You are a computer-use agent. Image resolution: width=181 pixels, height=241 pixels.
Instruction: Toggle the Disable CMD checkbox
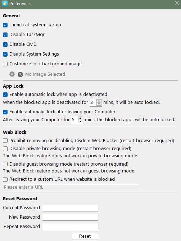click(5, 44)
